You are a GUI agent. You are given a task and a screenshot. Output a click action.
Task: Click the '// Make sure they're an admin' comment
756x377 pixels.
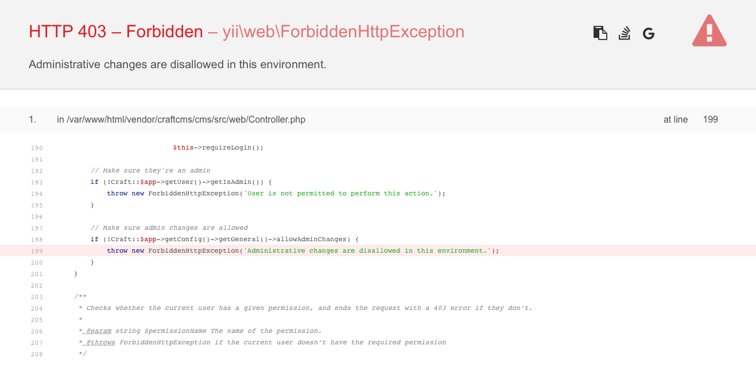(x=150, y=170)
